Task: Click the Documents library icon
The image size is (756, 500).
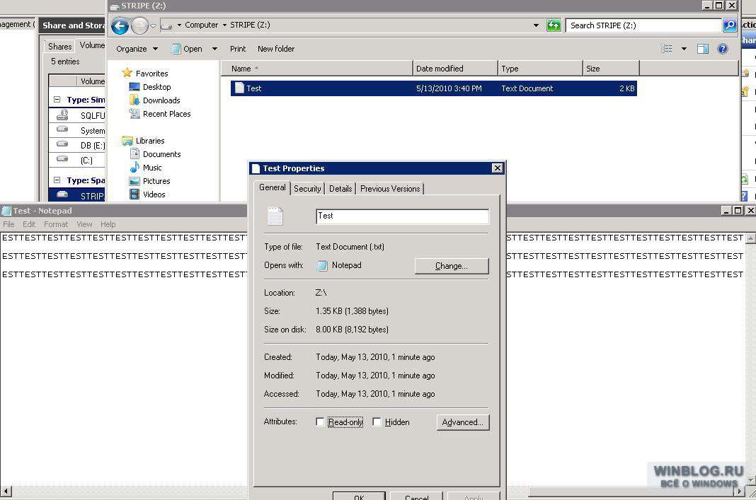Action: coord(134,154)
